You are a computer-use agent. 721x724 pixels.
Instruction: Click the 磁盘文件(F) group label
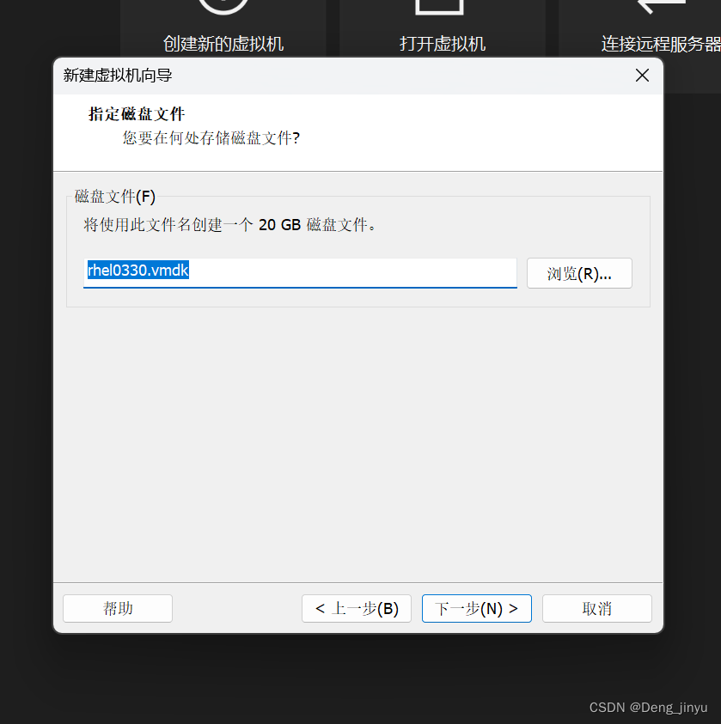coord(114,197)
